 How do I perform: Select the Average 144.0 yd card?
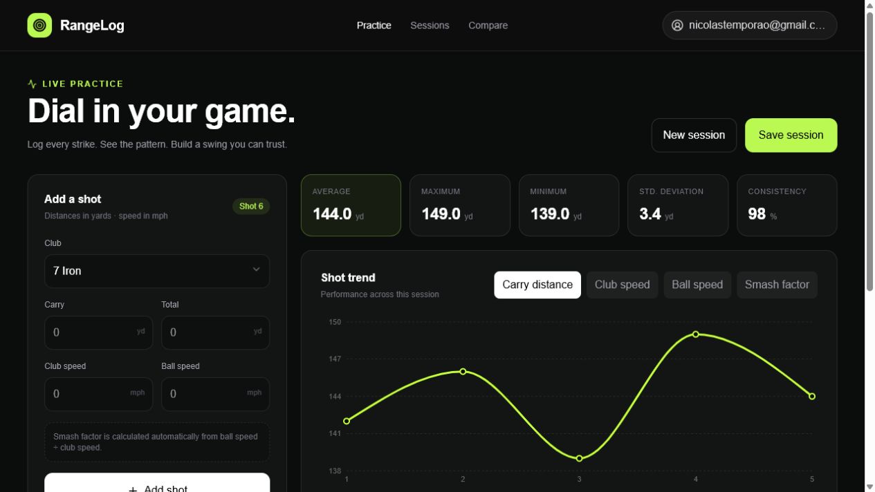351,205
